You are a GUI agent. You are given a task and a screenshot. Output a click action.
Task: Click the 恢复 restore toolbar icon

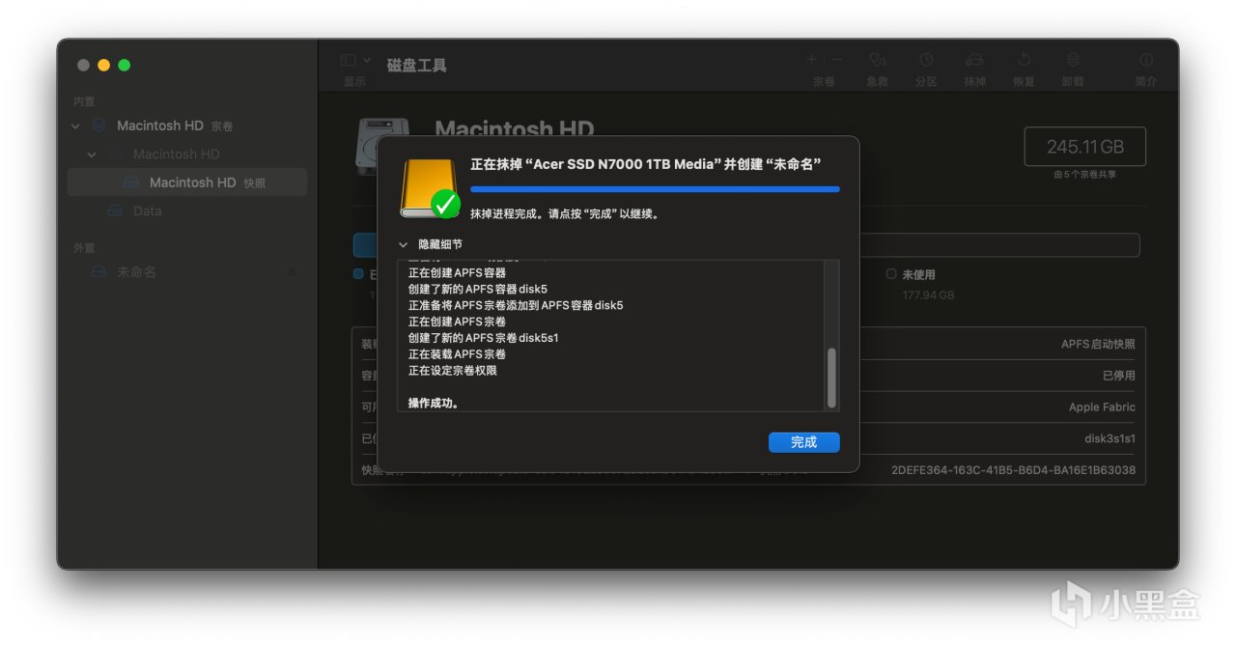click(1024, 60)
